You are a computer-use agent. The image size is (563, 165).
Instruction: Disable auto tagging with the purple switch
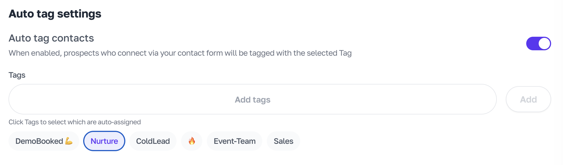click(538, 44)
